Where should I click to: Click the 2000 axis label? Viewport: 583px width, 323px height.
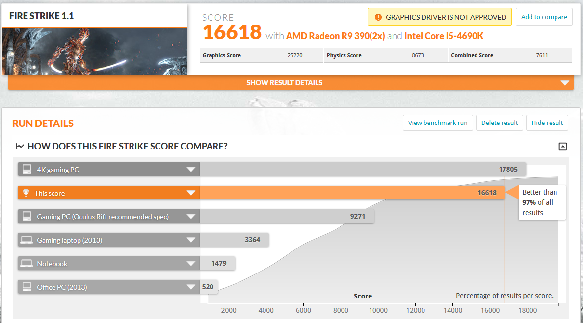pyautogui.click(x=229, y=310)
